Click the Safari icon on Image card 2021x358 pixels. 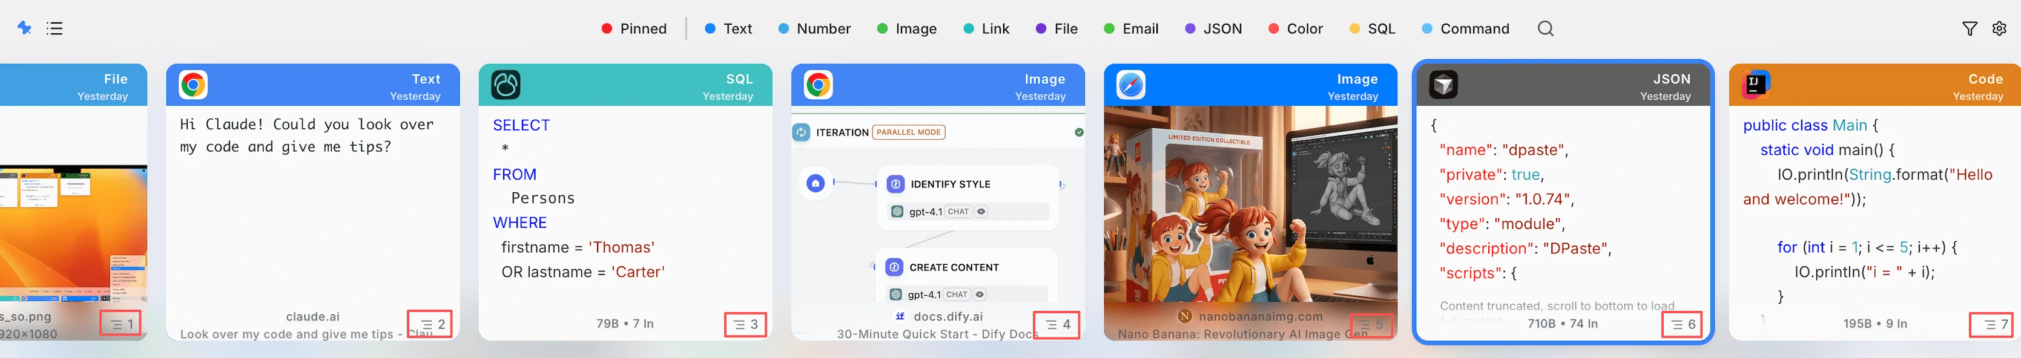1130,85
